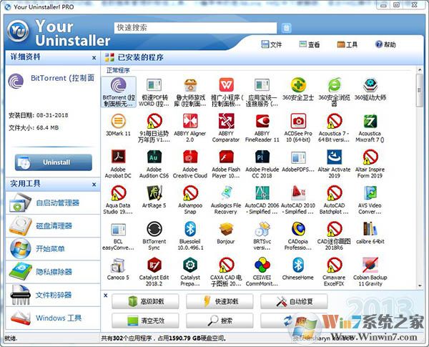Screen dimensions: 429x347
Task: Select calibre 64bit icon
Action: point(370,229)
